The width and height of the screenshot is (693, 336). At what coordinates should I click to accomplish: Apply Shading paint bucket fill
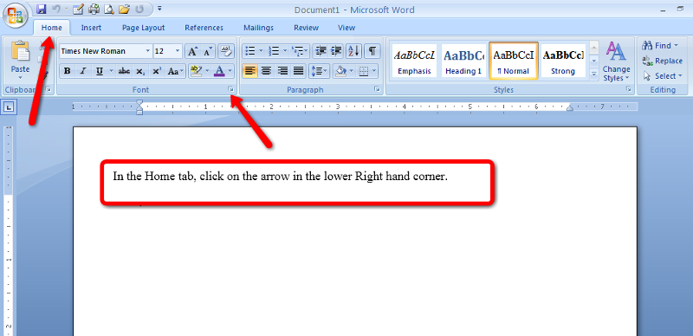coord(340,71)
